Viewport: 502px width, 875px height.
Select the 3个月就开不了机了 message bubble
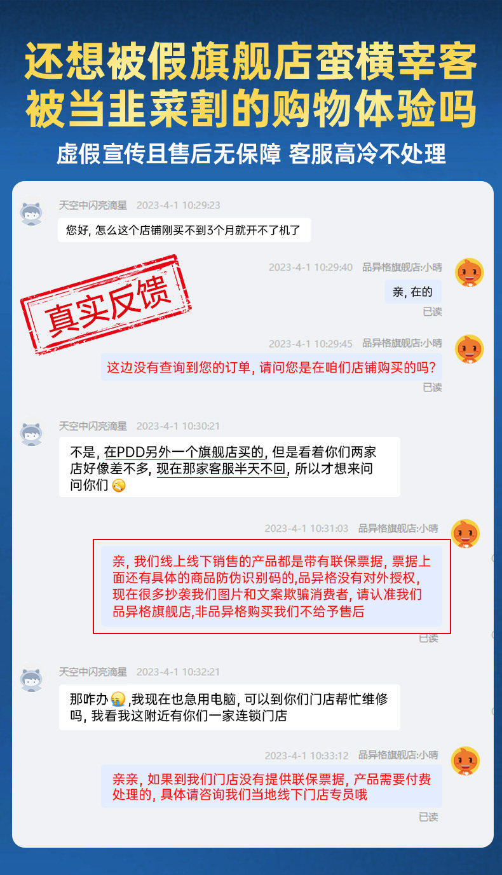184,230
